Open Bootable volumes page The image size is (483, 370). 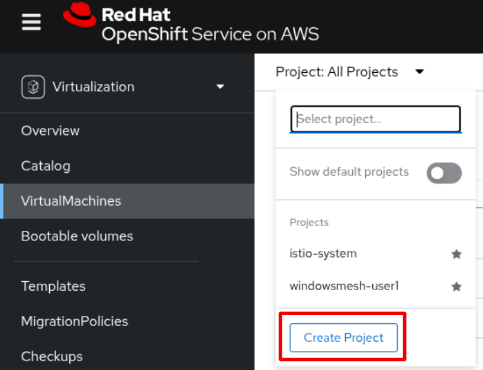[77, 236]
